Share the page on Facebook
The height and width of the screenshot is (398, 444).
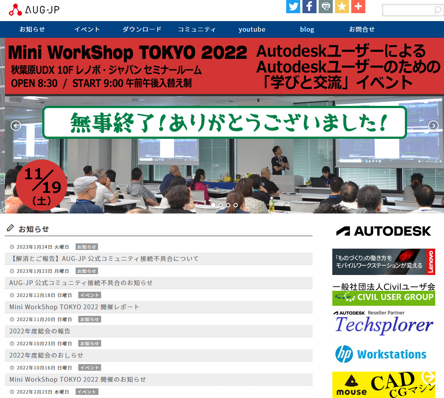tap(309, 6)
